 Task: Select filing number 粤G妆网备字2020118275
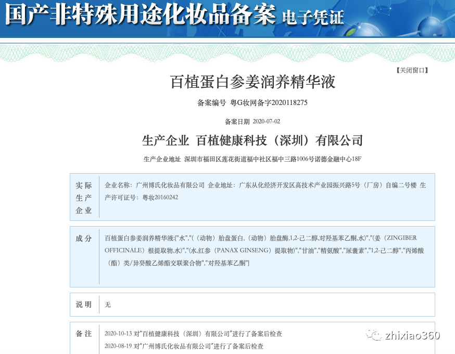[269, 102]
